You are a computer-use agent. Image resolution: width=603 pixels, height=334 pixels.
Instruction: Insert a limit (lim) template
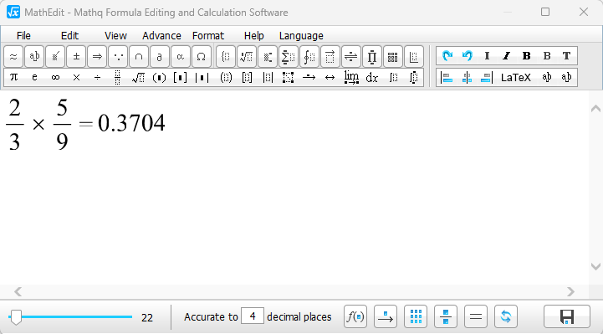tap(351, 77)
